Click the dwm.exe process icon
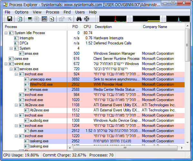The height and width of the screenshot is (161, 193). [27, 131]
